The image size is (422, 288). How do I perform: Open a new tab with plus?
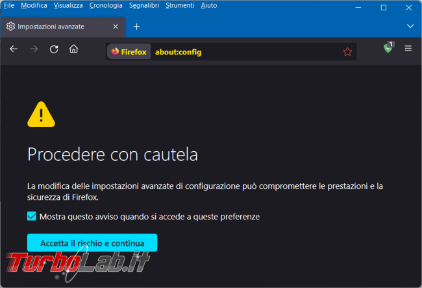tap(137, 27)
